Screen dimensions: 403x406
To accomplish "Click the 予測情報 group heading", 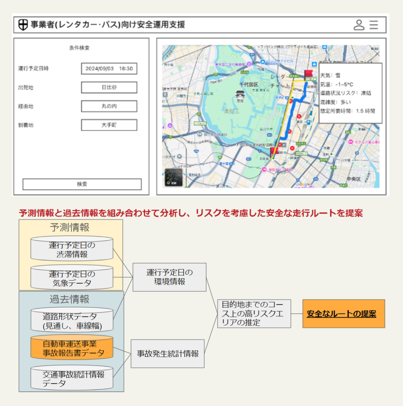I will [x=70, y=227].
